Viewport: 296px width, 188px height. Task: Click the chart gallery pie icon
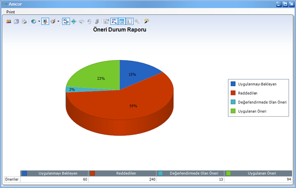tap(34, 21)
